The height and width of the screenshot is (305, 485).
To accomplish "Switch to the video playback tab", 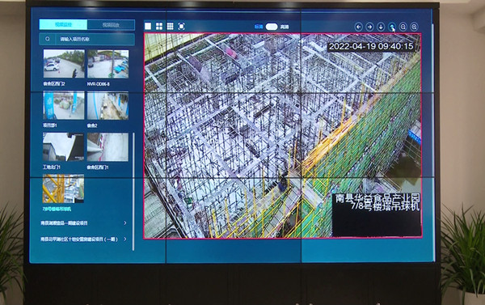I will click(111, 24).
